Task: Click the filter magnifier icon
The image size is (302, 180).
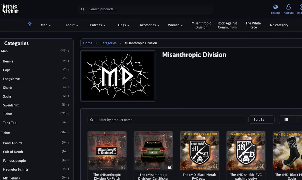Action: pos(92,120)
